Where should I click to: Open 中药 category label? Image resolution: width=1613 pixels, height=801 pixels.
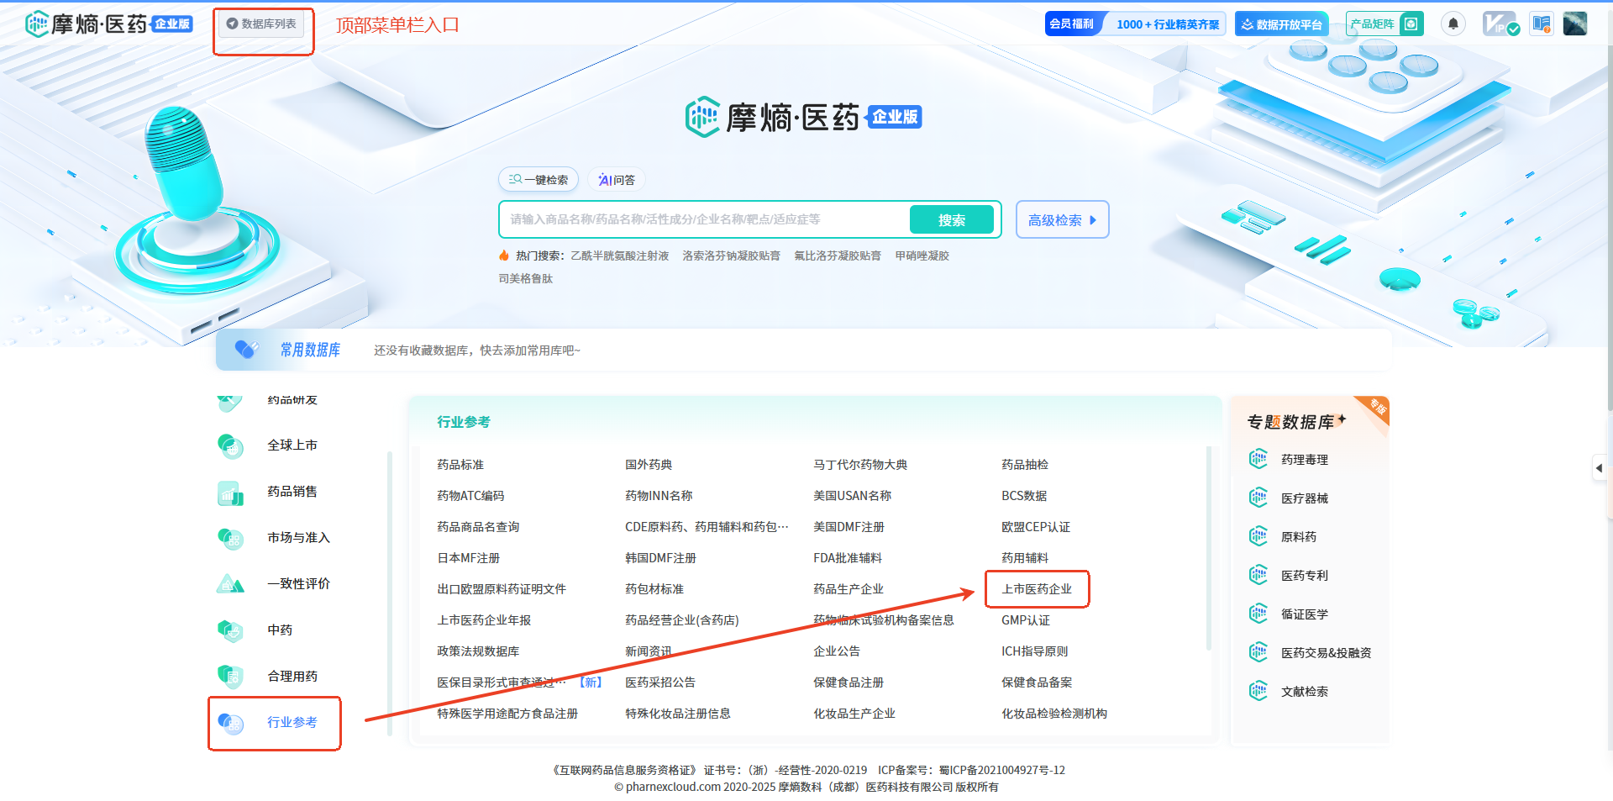click(x=280, y=630)
